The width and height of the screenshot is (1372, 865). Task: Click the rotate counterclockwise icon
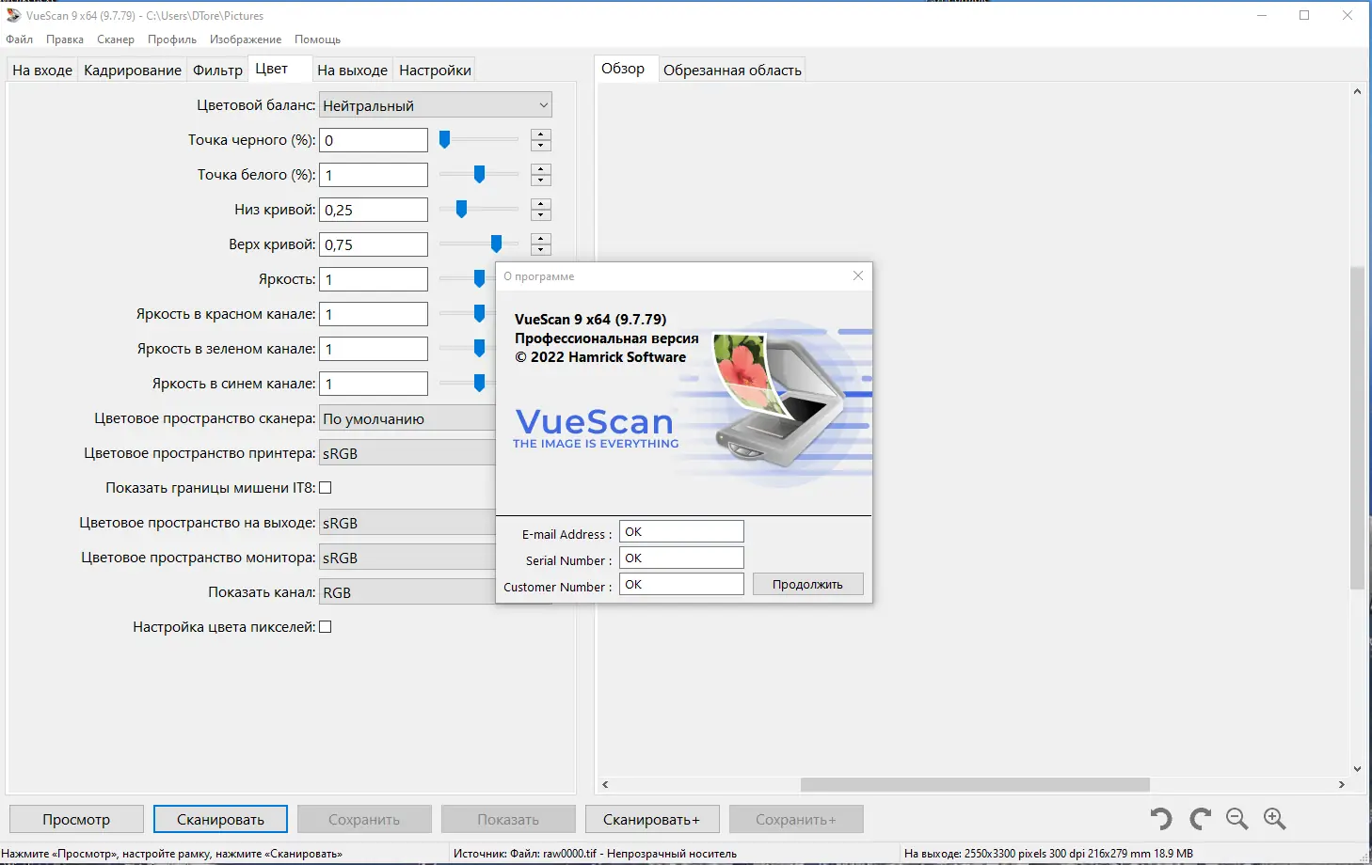click(x=1160, y=818)
